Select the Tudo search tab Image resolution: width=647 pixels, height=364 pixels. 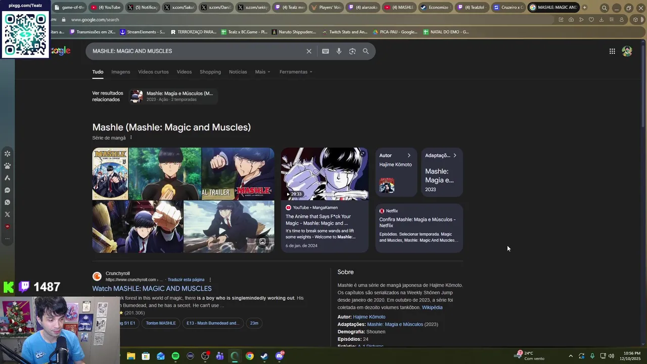pyautogui.click(x=98, y=72)
